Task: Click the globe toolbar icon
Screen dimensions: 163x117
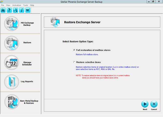Action: click(16, 10)
